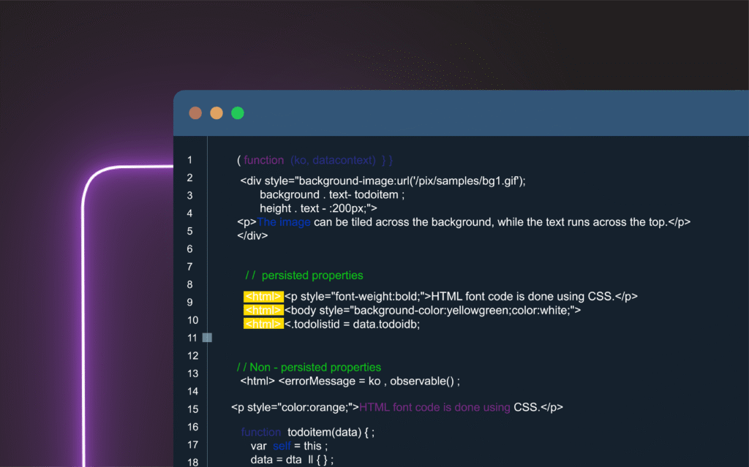
Task: Click the orange minimize dot in title bar
Action: 217,113
